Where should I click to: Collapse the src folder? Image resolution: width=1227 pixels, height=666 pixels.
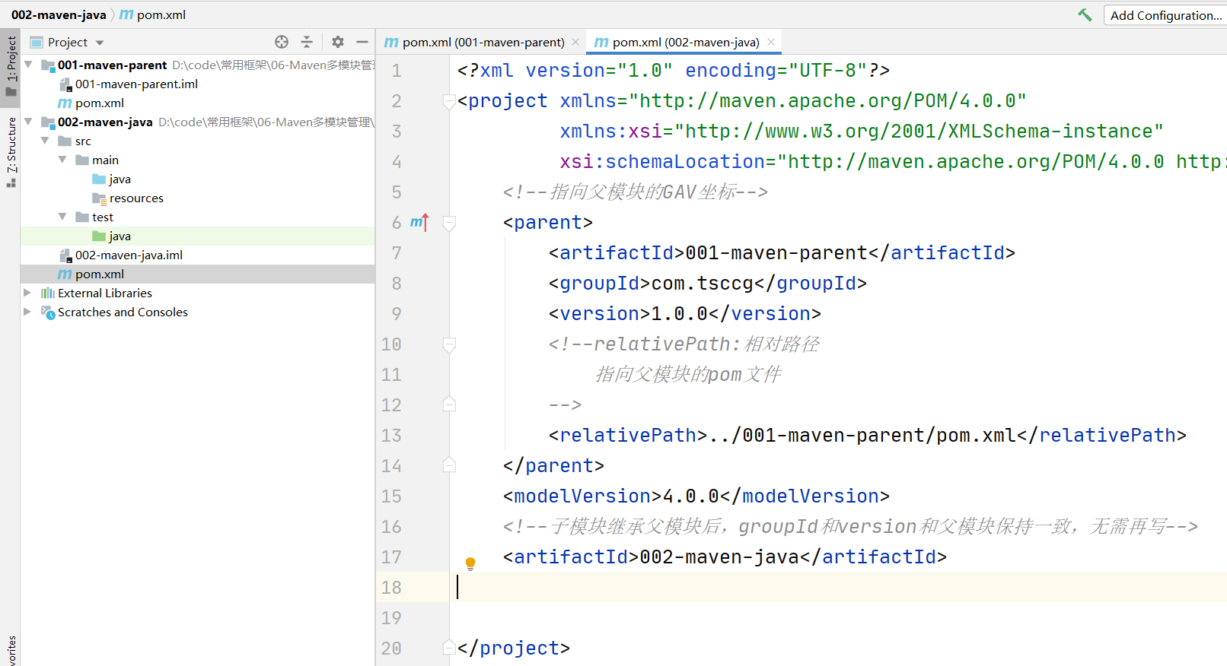tap(46, 141)
